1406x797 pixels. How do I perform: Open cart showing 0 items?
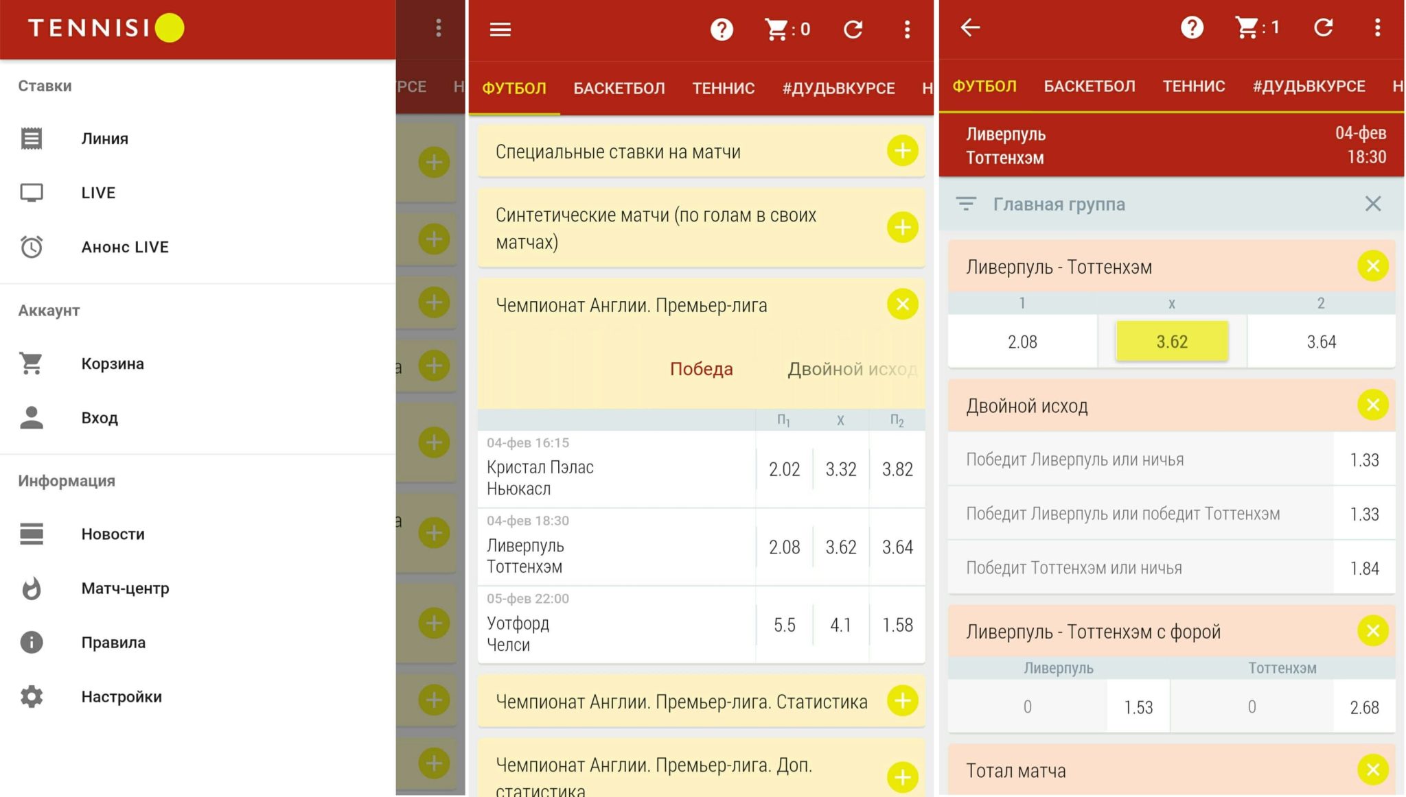pyautogui.click(x=787, y=29)
